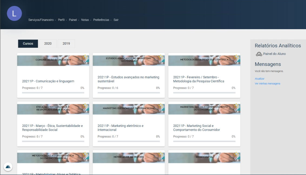Click the Métricas de Marketing banner

[129, 158]
